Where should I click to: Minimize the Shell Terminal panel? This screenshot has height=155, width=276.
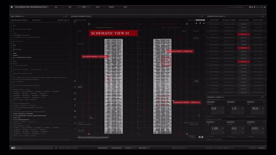click(64, 16)
